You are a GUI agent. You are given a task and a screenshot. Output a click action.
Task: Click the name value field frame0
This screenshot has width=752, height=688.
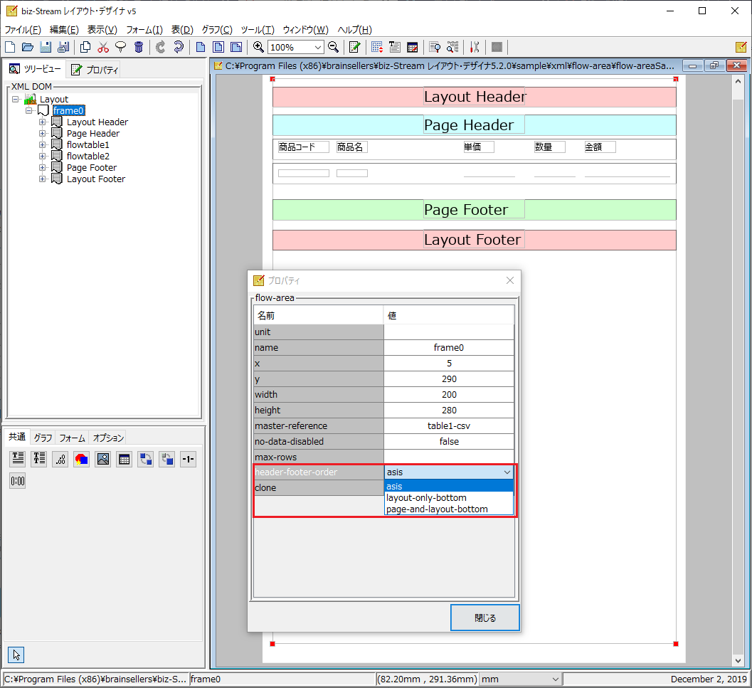[x=448, y=347]
